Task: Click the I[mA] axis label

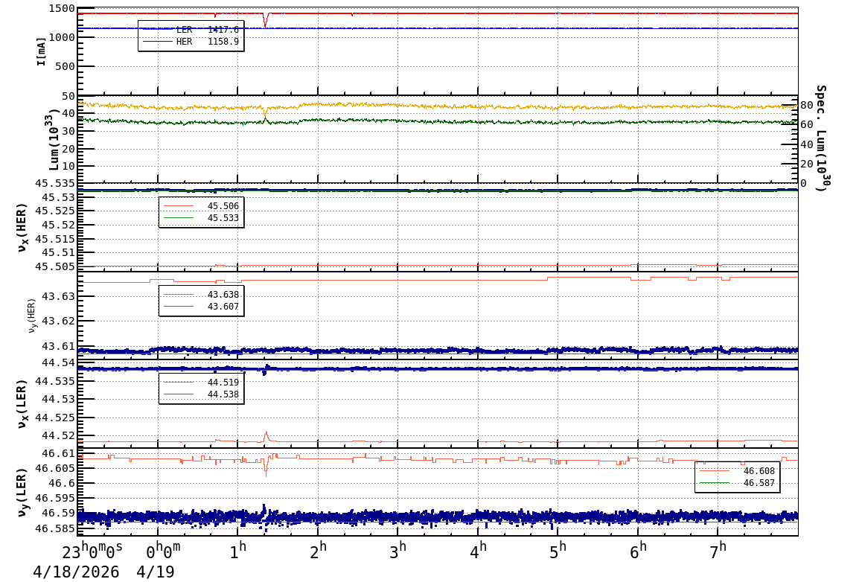Action: 41,51
